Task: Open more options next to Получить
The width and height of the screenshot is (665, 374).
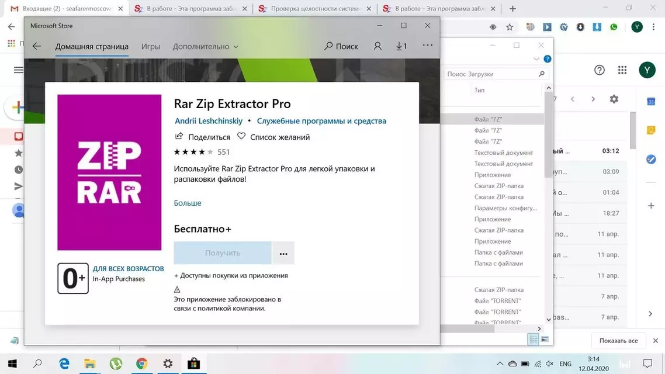Action: tap(283, 253)
